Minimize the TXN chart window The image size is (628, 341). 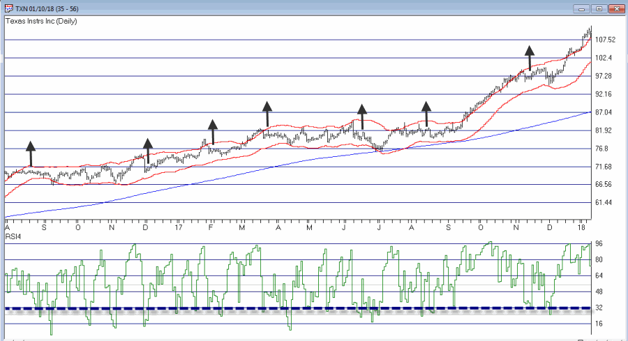point(581,9)
